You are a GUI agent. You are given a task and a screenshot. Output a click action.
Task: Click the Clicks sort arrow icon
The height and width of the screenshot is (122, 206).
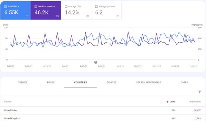167,102
